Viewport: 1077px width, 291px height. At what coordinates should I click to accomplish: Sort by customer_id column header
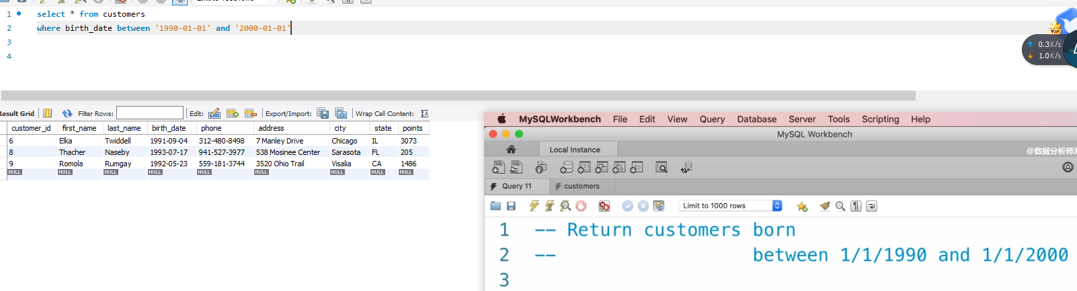tap(32, 128)
